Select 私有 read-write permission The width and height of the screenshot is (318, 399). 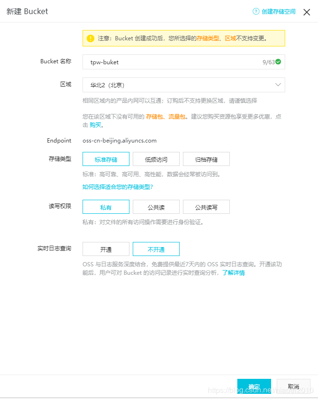[x=106, y=207]
